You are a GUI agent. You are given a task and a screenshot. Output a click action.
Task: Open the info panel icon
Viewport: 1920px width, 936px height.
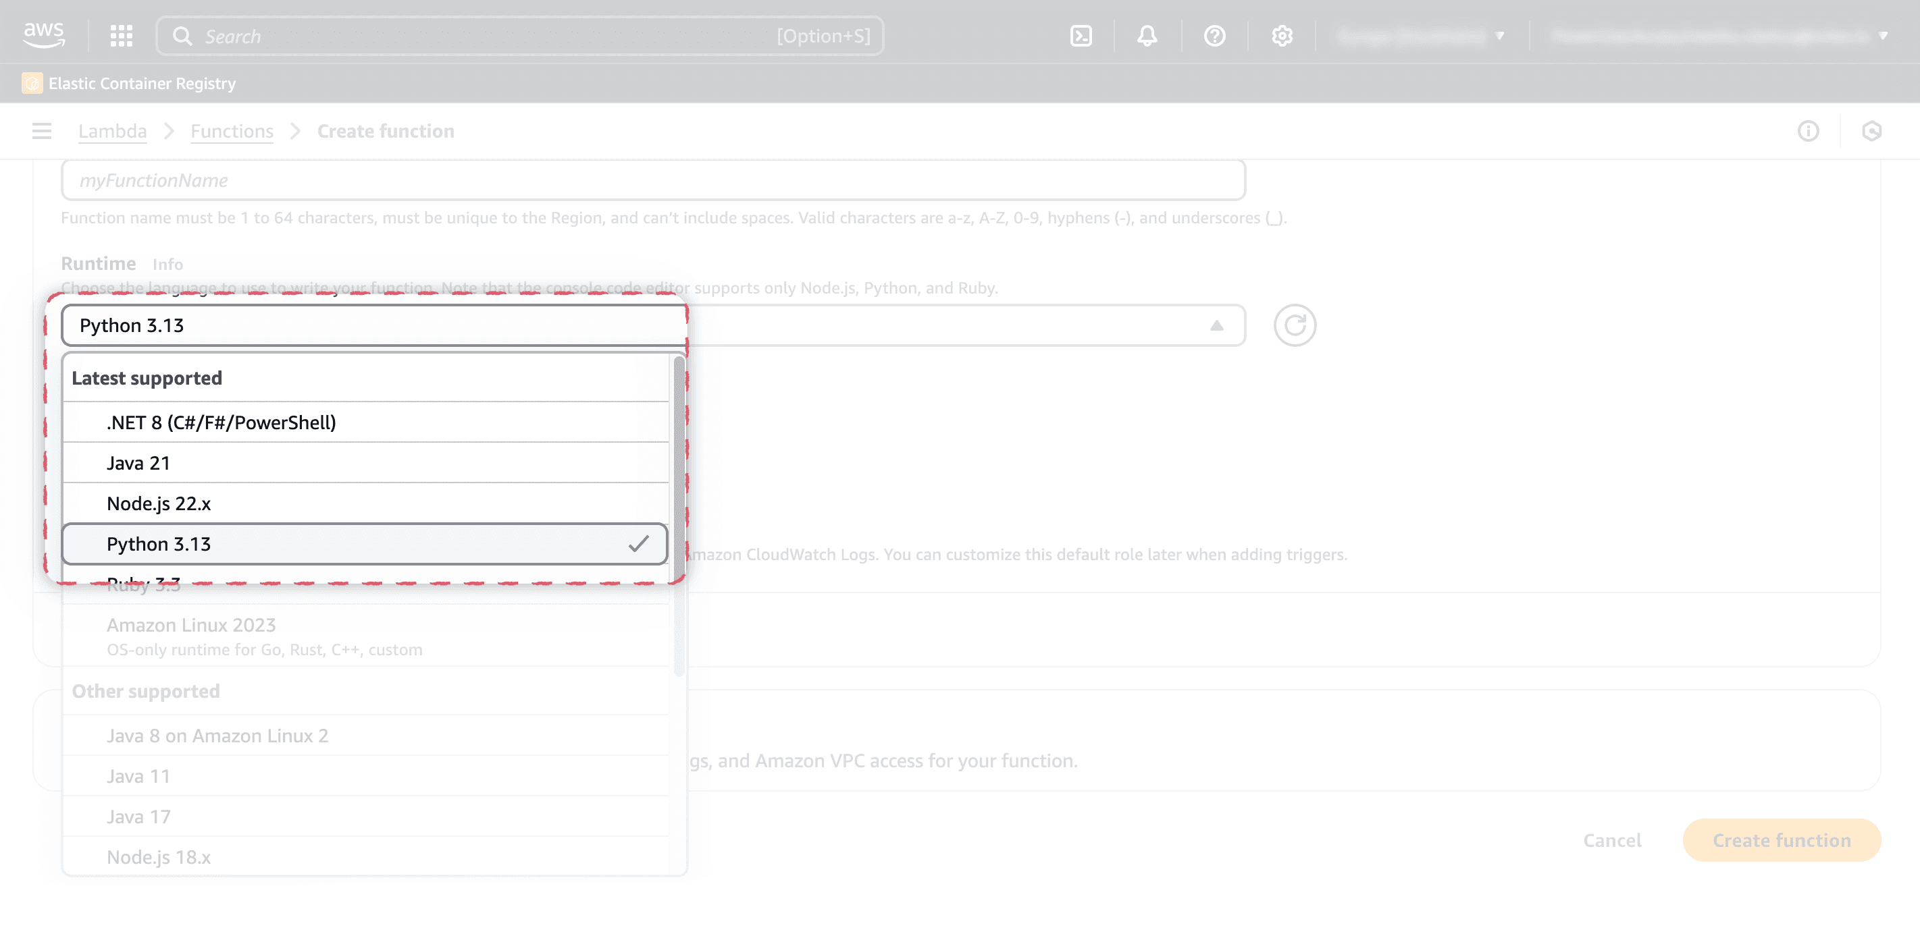[x=1808, y=131]
